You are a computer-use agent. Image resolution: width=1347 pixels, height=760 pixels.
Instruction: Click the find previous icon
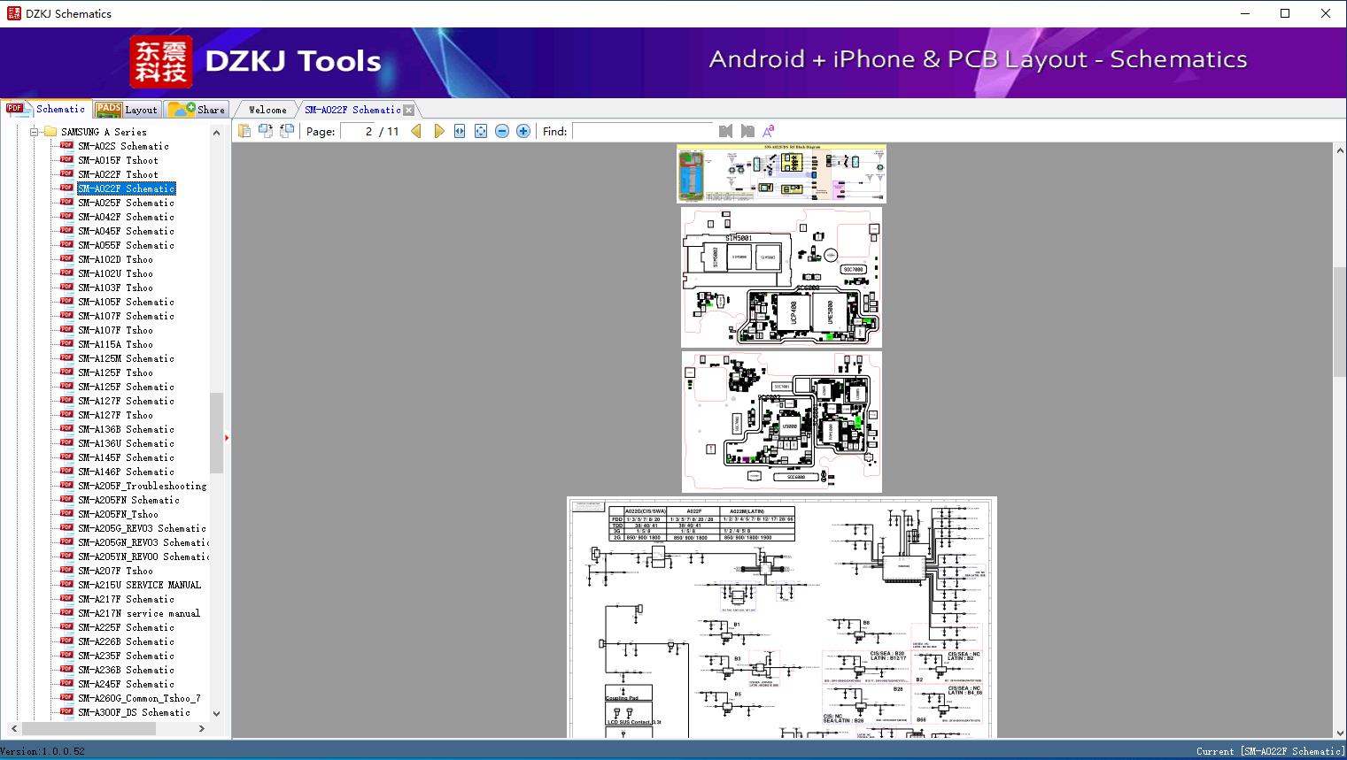pos(726,131)
